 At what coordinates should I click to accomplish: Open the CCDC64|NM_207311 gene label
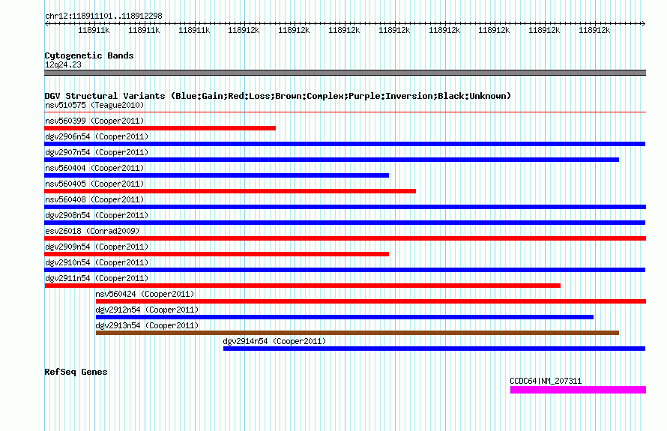(x=546, y=381)
